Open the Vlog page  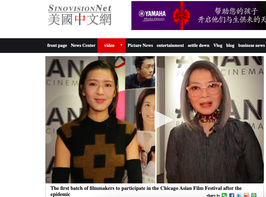click(218, 45)
